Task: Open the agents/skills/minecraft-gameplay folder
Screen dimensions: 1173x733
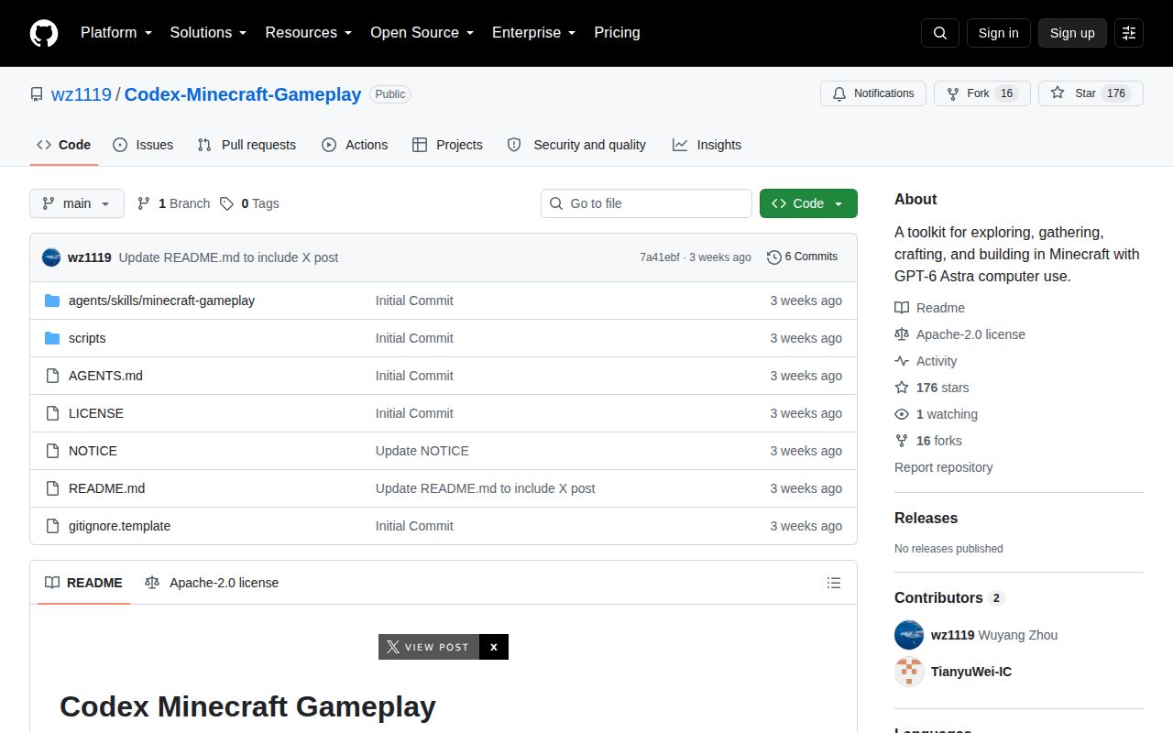Action: tap(161, 301)
